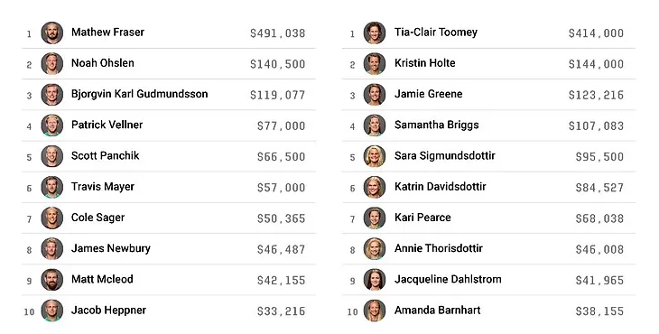Select the Jacqueline Dahlstrom entry name
The image size is (659, 334).
click(448, 279)
